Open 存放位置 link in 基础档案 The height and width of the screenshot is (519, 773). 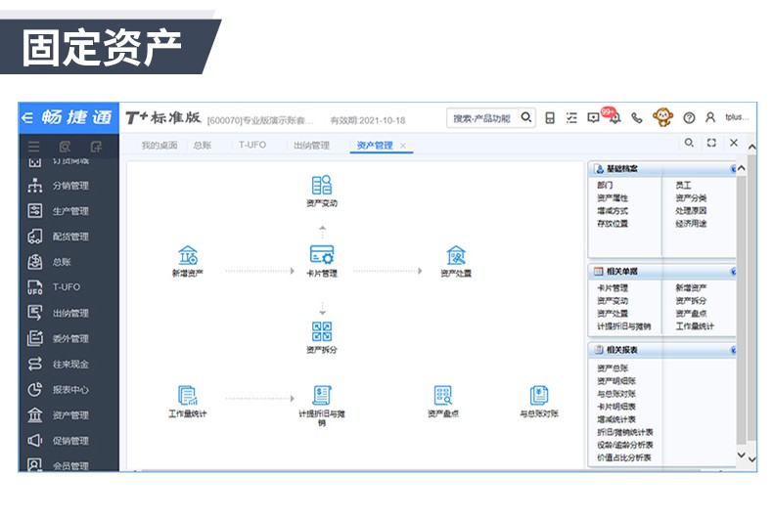pos(613,224)
